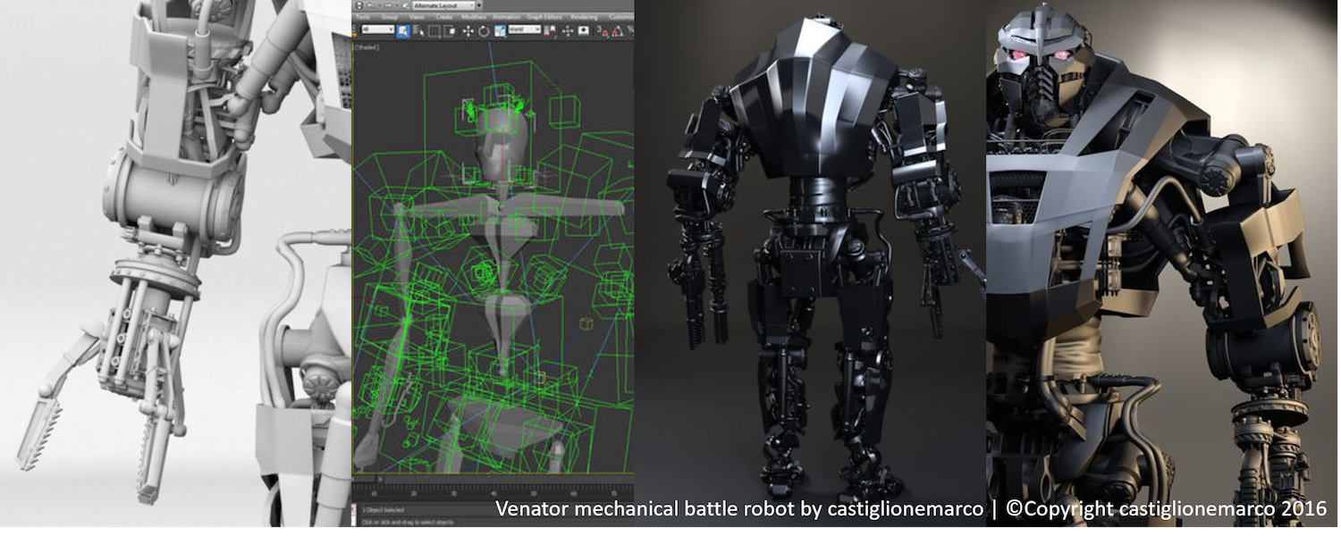Activate the Select and Scale tool
1341x536 pixels.
coord(498,29)
